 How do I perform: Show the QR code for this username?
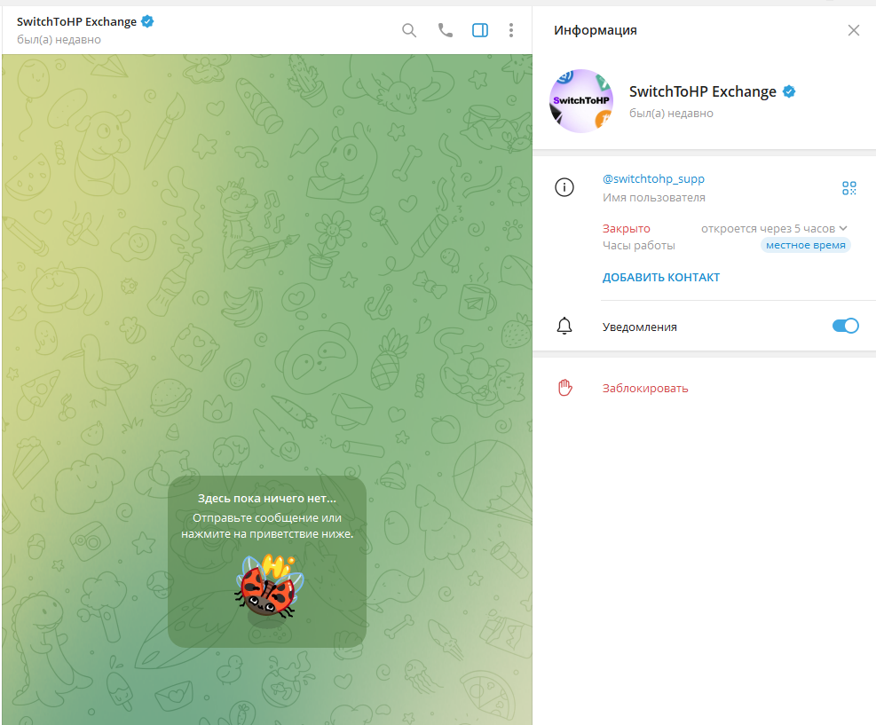(x=848, y=188)
